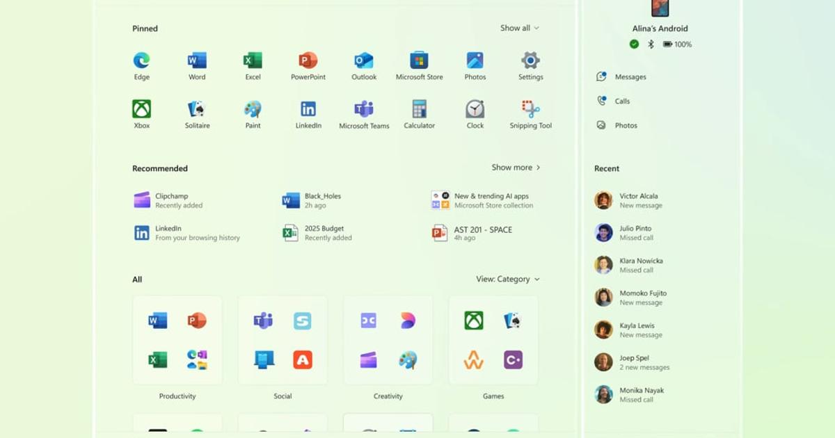Open LinkedIn from your browsing history
This screenshot has height=438, width=835.
coord(186,233)
